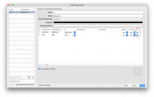Image resolution: width=154 pixels, height=97 pixels.
Task: Sort list by Bezeichnung column arrow
Action: [33, 10]
